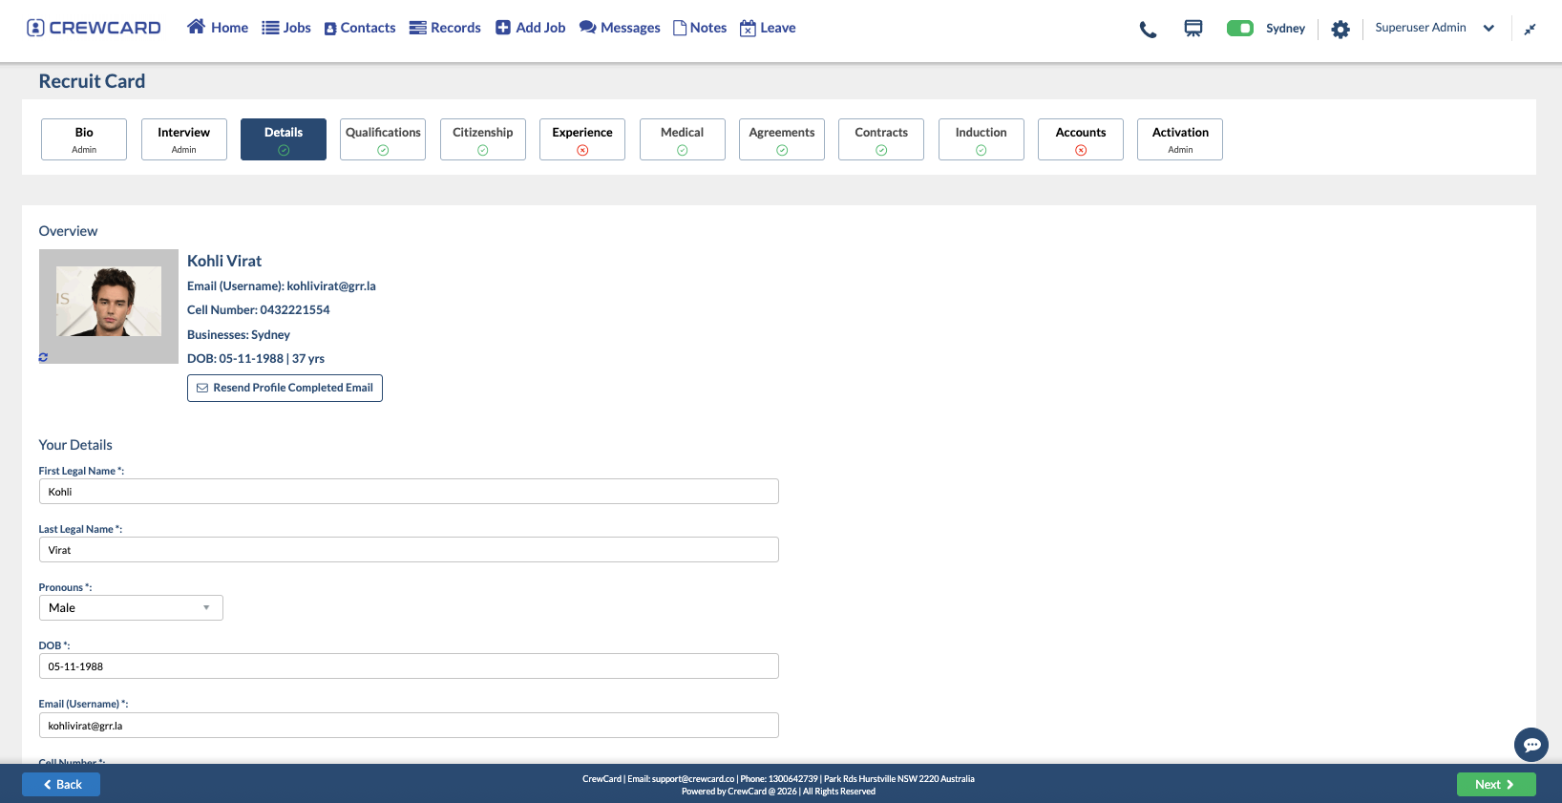Go to the Agreements tab

(782, 139)
